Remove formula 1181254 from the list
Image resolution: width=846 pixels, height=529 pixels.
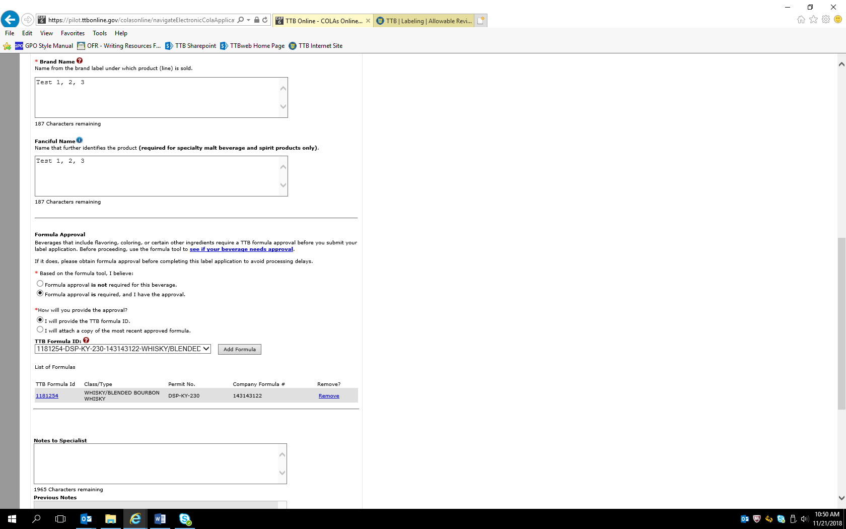[329, 396]
